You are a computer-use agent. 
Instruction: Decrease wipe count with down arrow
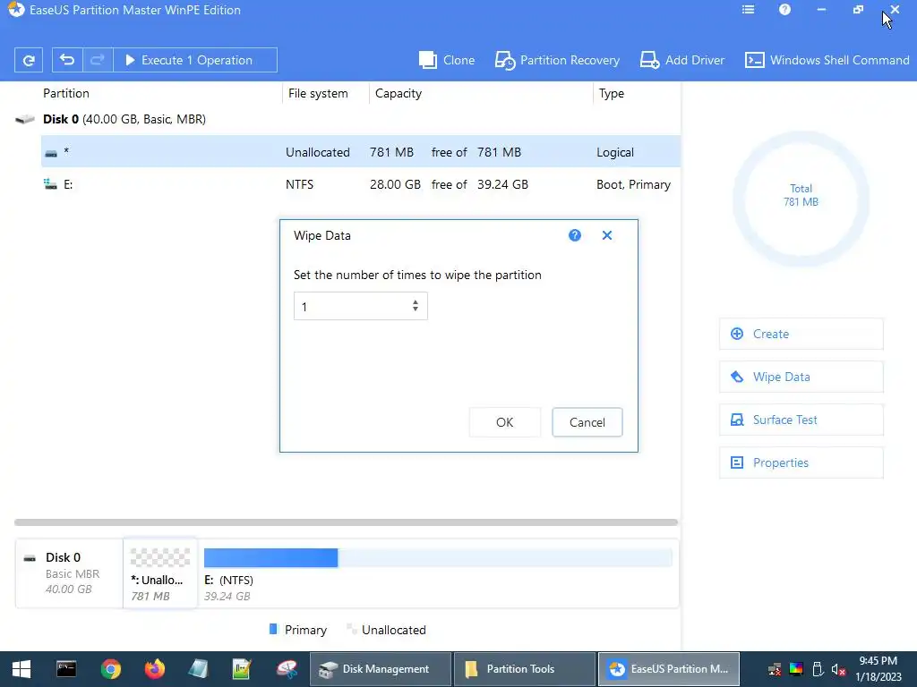pos(416,310)
